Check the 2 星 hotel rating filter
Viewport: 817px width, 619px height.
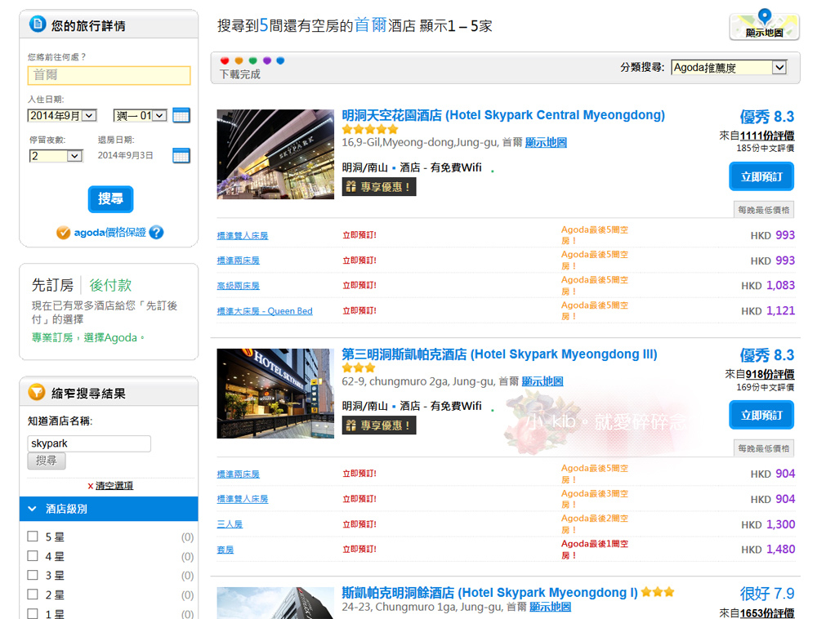coord(33,594)
